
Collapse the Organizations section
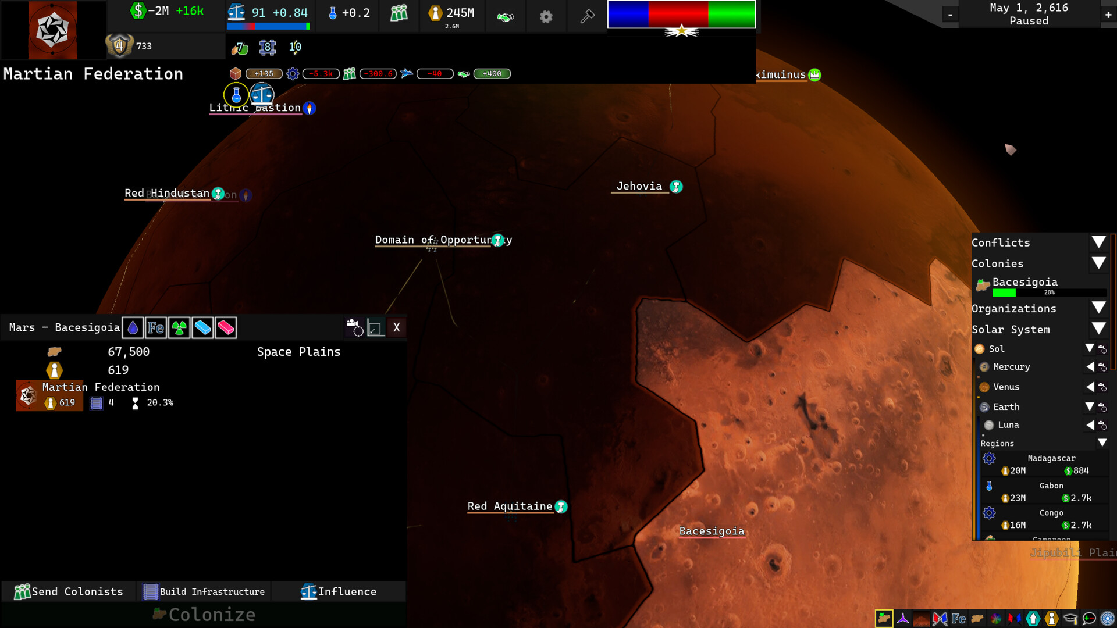(x=1098, y=308)
